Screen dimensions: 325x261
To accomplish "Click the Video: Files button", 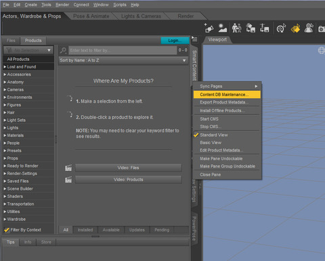I will pyautogui.click(x=128, y=168).
